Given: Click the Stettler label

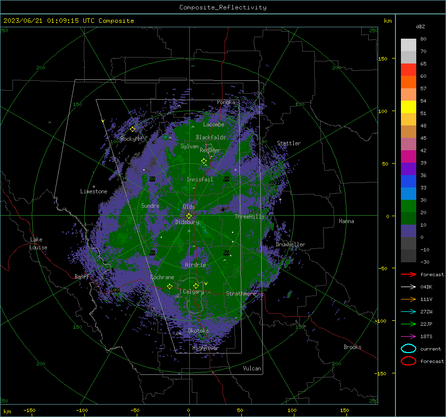Looking at the screenshot, I should pos(289,143).
